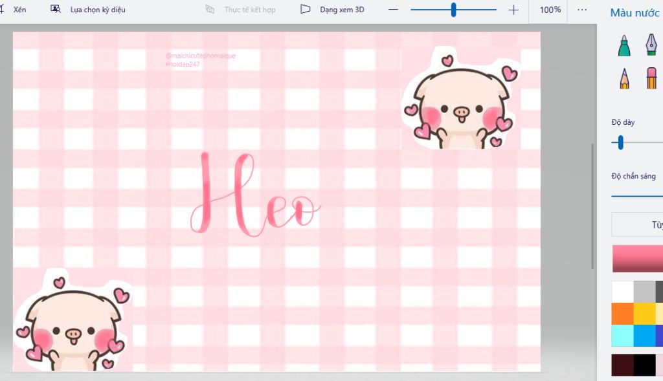
Task: Open the current pink color preview
Action: pos(638,259)
